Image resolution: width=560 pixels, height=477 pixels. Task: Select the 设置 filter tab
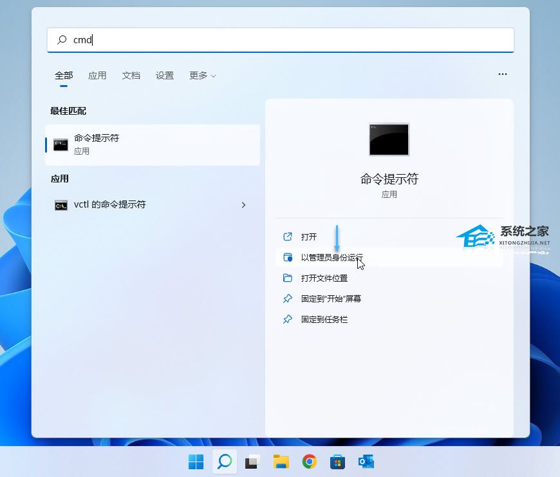click(x=165, y=75)
